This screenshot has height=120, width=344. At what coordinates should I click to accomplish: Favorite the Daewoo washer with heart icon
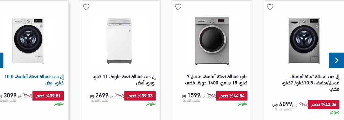(178, 7)
